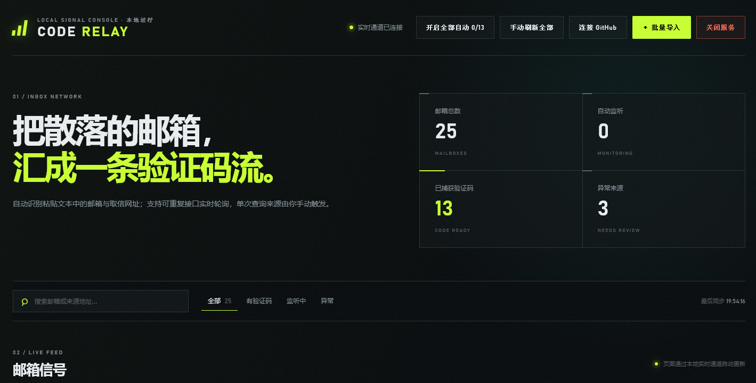The image size is (756, 383).
Task: Focus the 搜索邮箱或来源地址 search field
Action: point(101,301)
